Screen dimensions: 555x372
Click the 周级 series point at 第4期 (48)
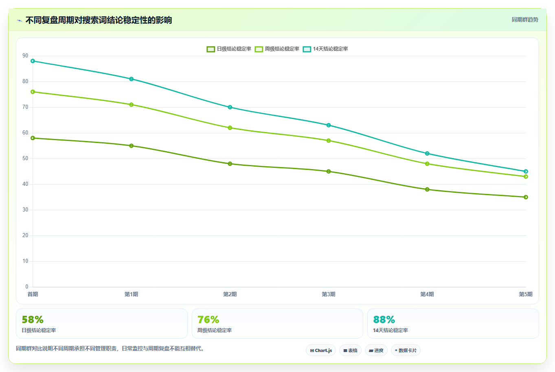pos(427,164)
